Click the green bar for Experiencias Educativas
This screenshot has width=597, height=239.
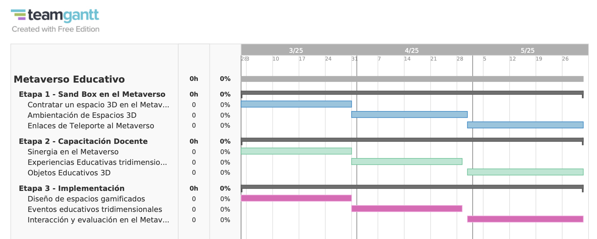point(407,161)
